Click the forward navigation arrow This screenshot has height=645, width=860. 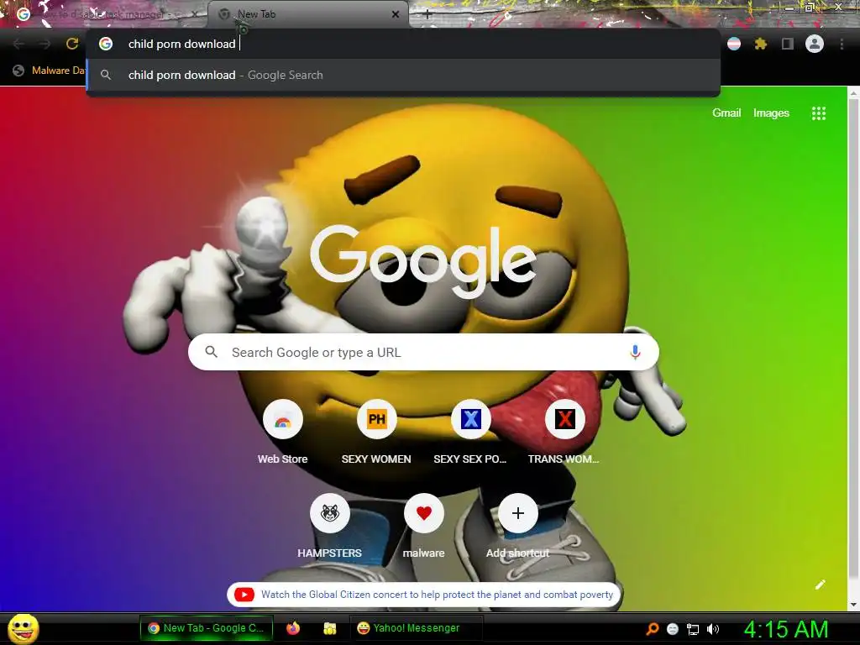[45, 44]
